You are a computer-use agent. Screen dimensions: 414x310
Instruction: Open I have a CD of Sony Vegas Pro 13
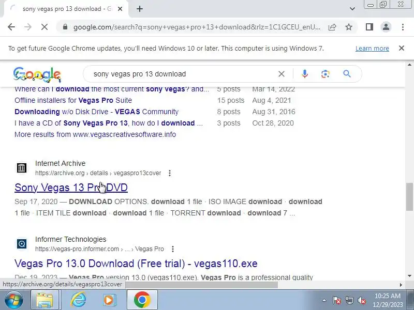tap(109, 123)
